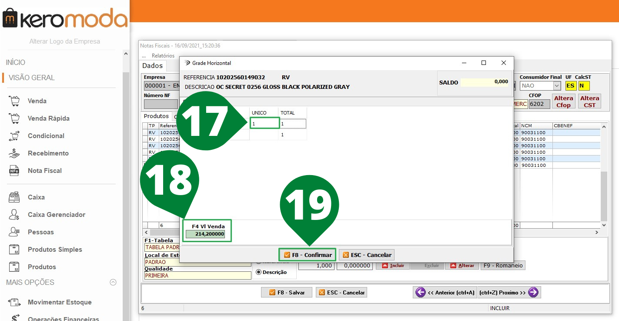Maximize the Grade Horizontal dialog

click(x=484, y=63)
